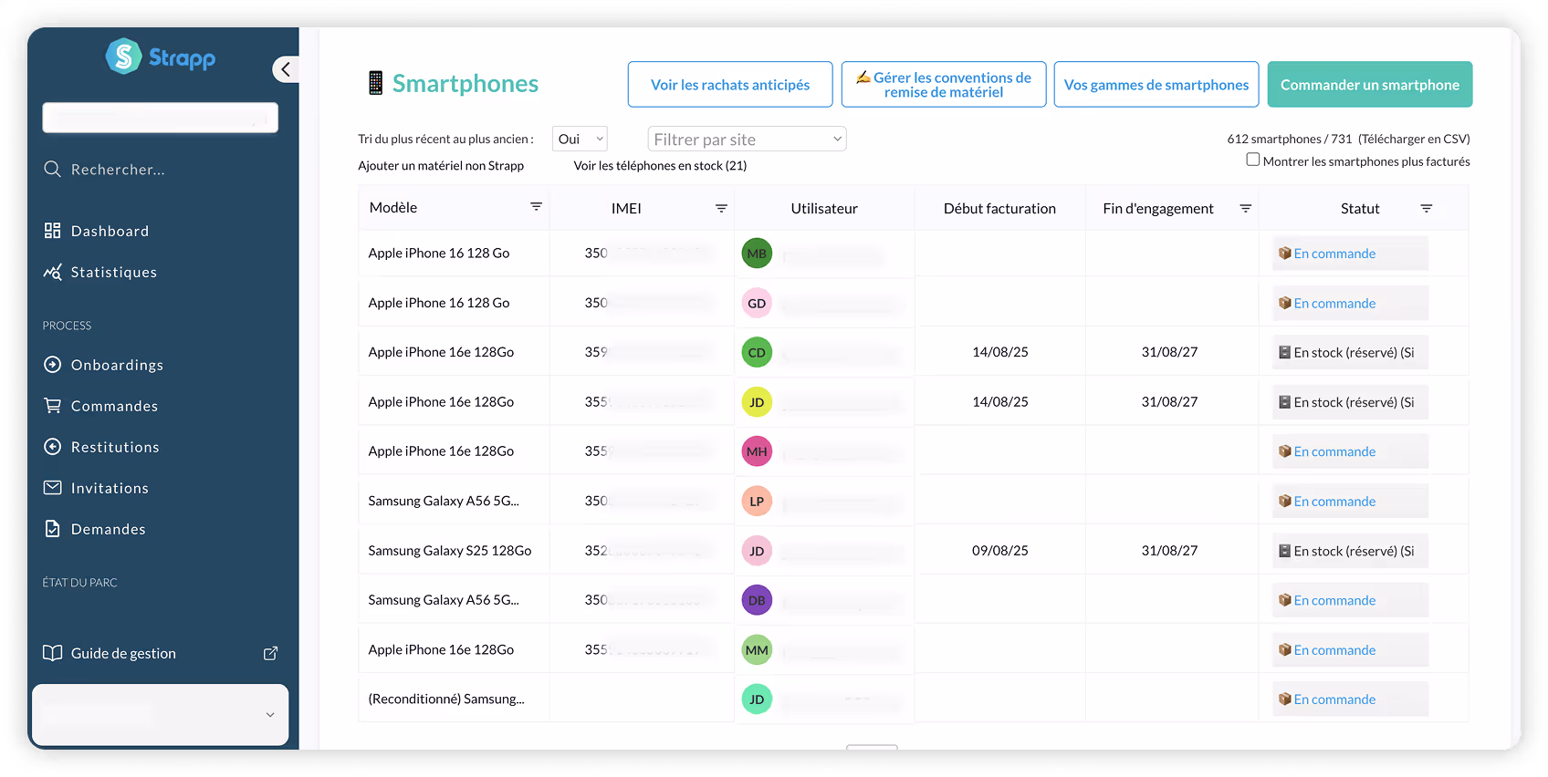Expand the account selector at sidebar bottom
The image size is (1548, 777).
(161, 715)
